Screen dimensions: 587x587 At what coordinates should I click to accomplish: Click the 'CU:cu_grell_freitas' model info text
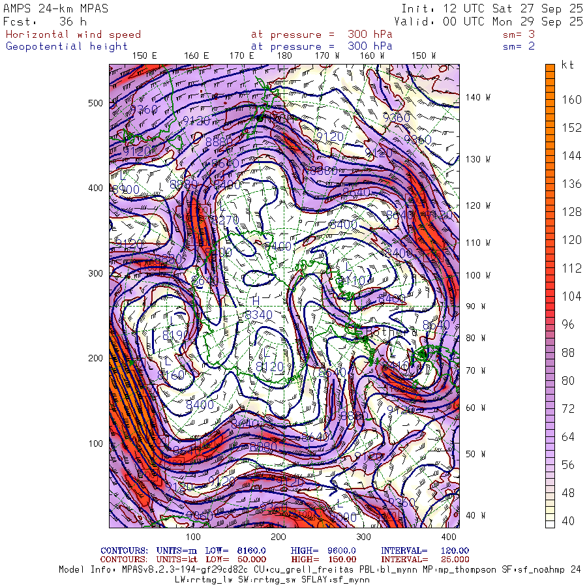[x=303, y=570]
